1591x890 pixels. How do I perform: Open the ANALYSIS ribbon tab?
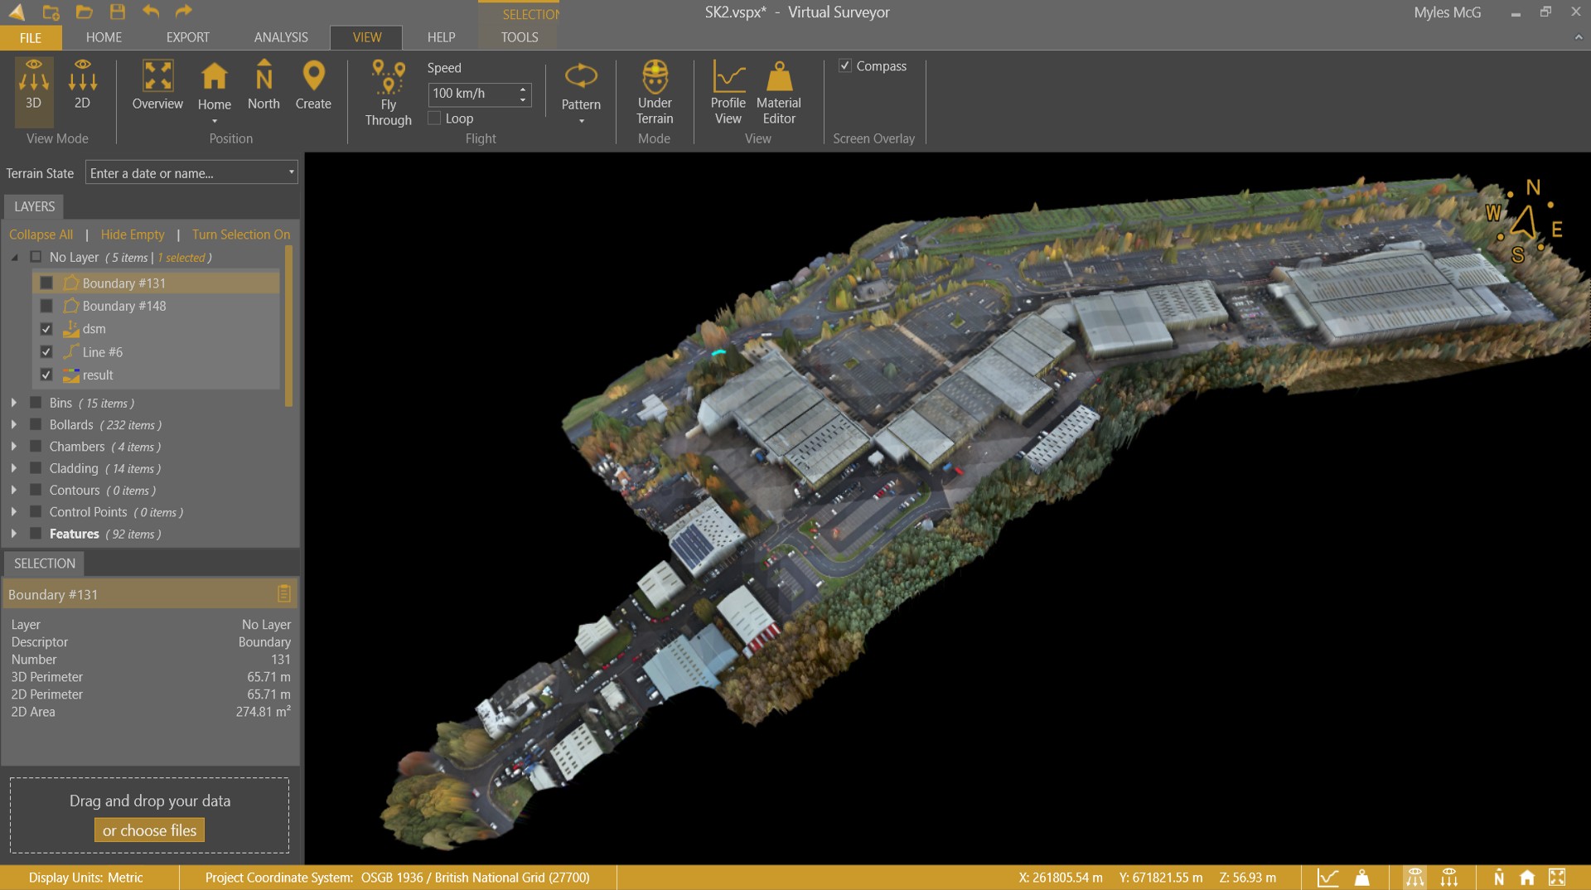pos(281,37)
